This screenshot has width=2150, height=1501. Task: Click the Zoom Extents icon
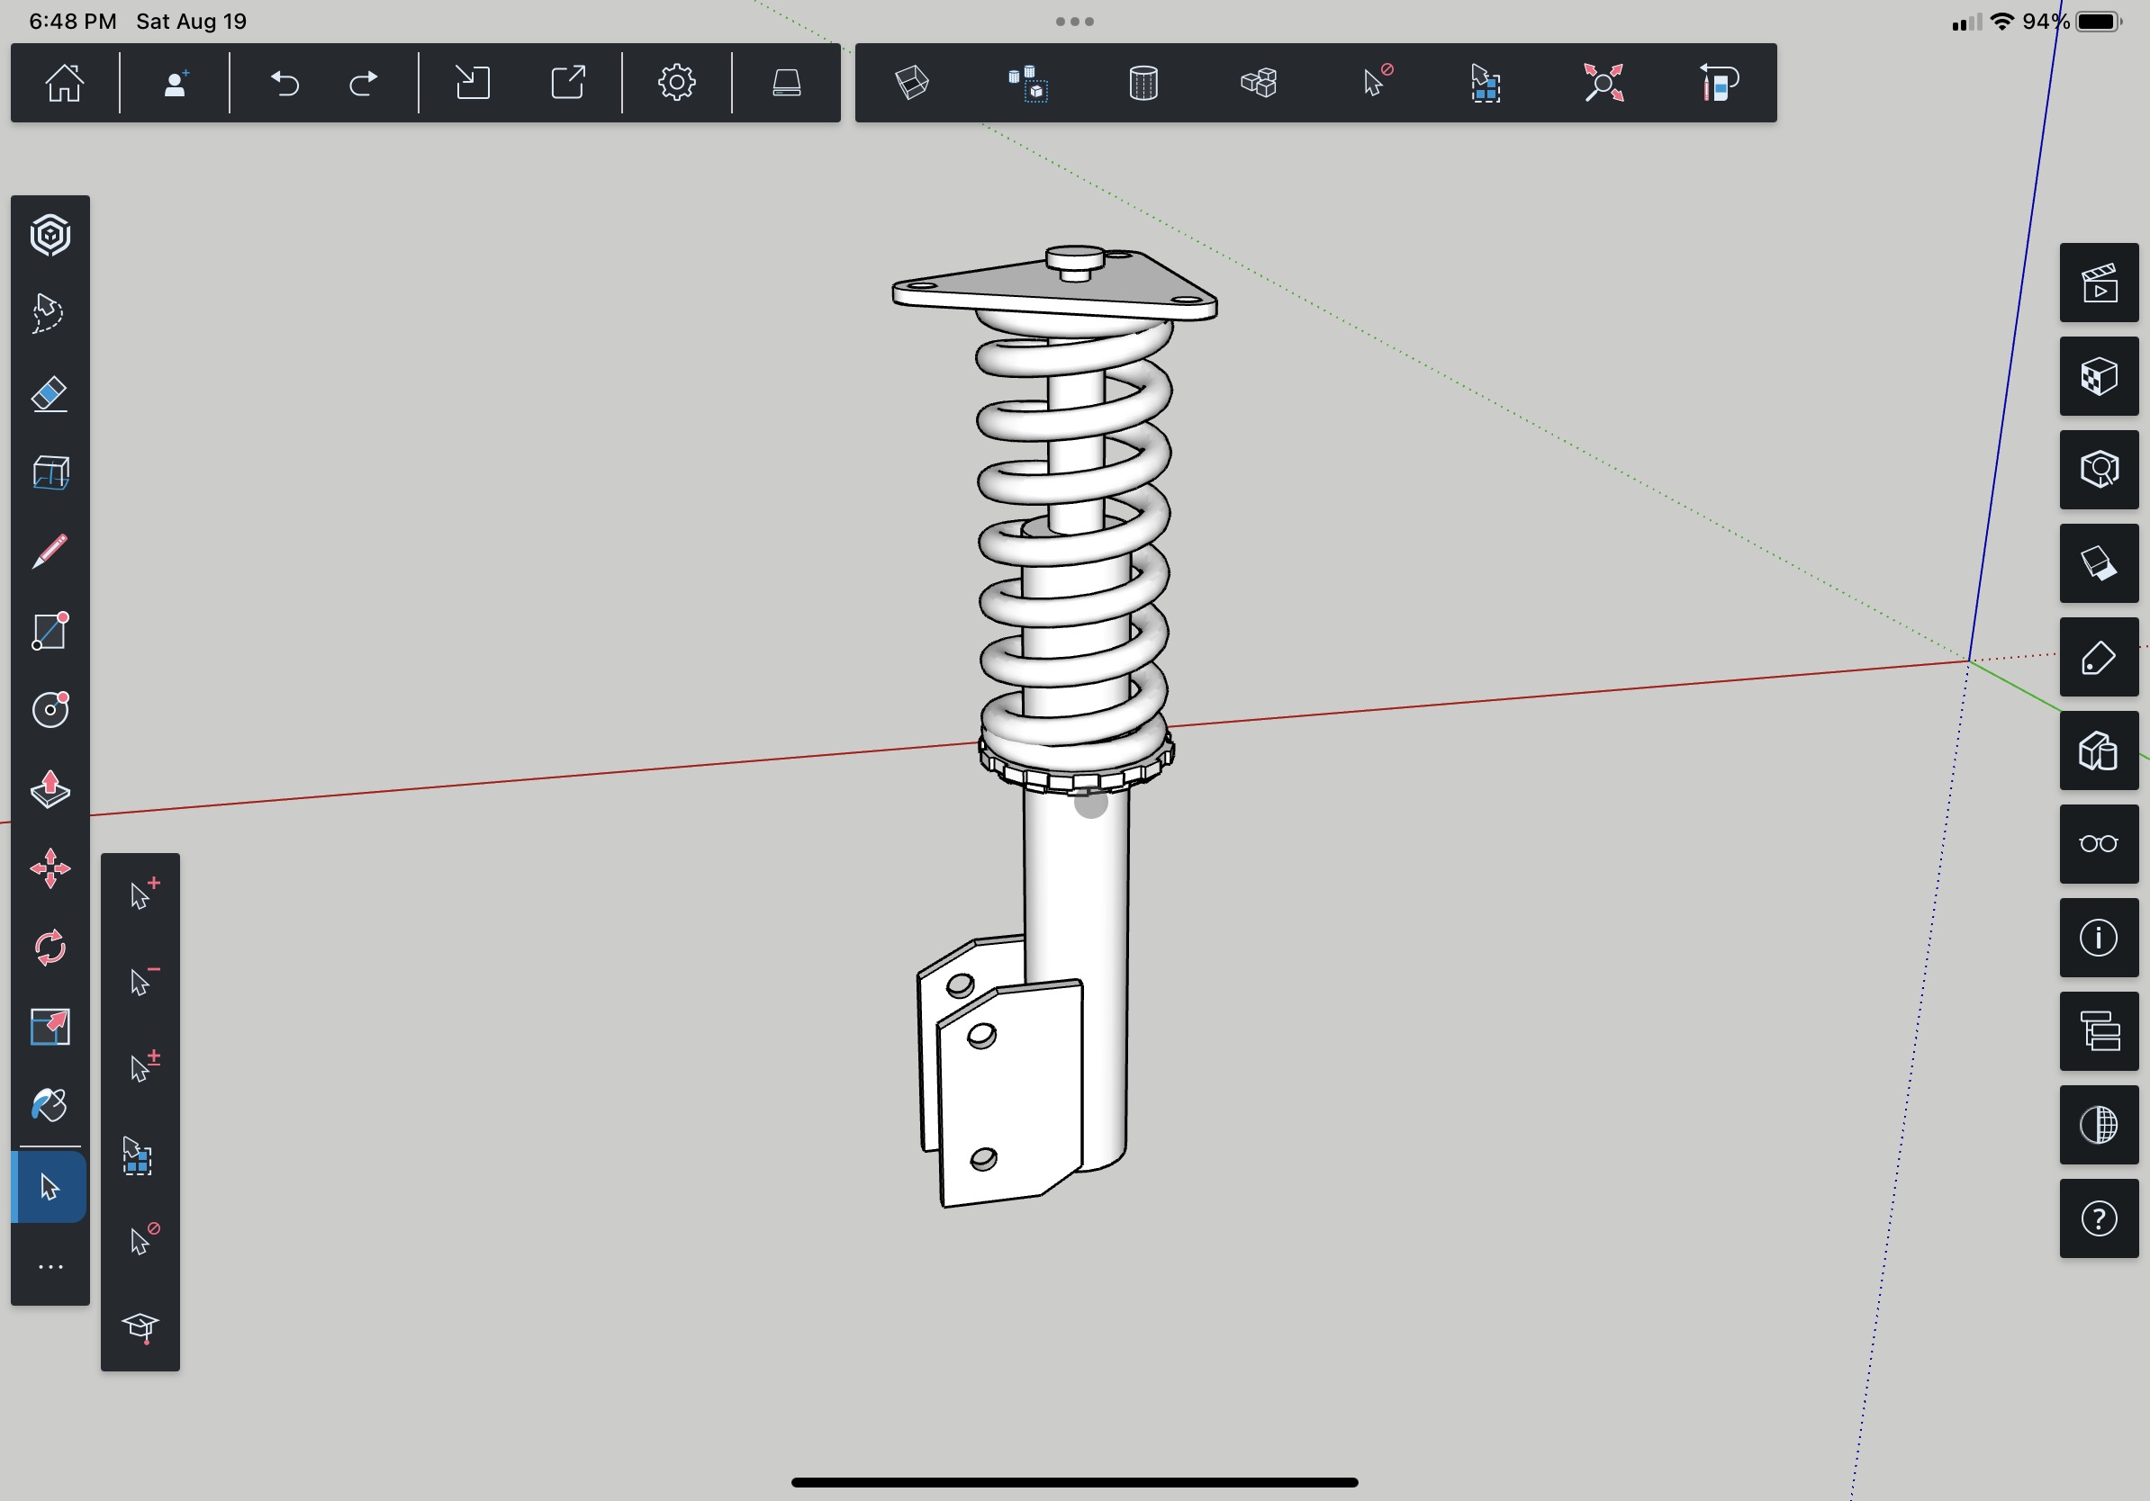[1603, 84]
